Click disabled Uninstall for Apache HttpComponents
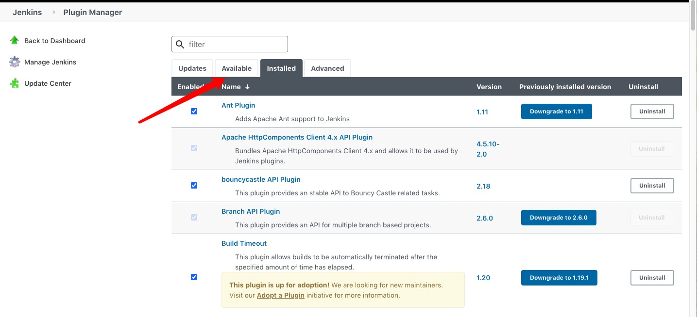The image size is (697, 317). point(652,149)
